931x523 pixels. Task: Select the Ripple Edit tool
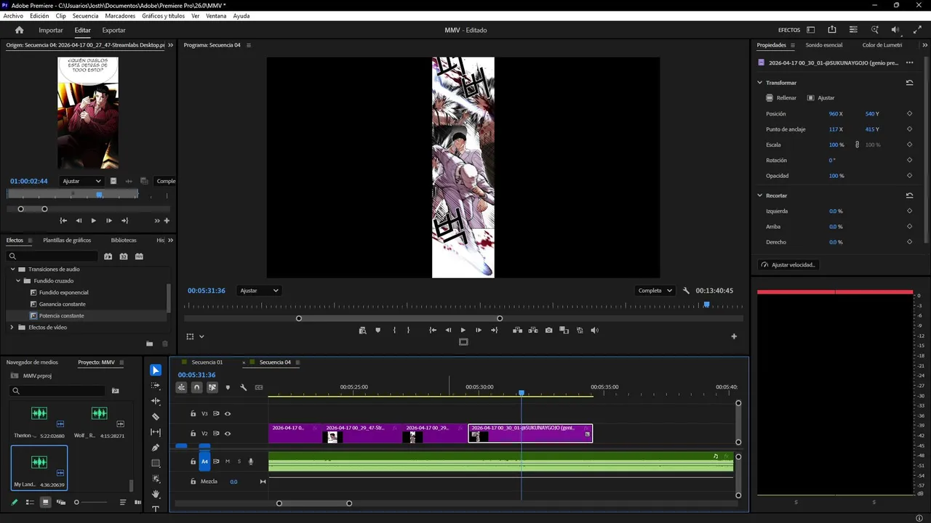156,401
